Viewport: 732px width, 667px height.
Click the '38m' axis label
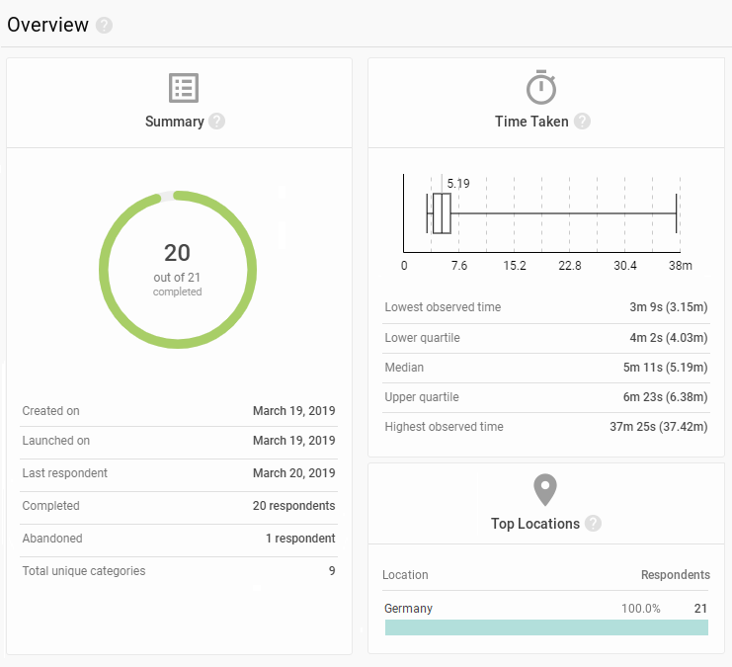[681, 266]
